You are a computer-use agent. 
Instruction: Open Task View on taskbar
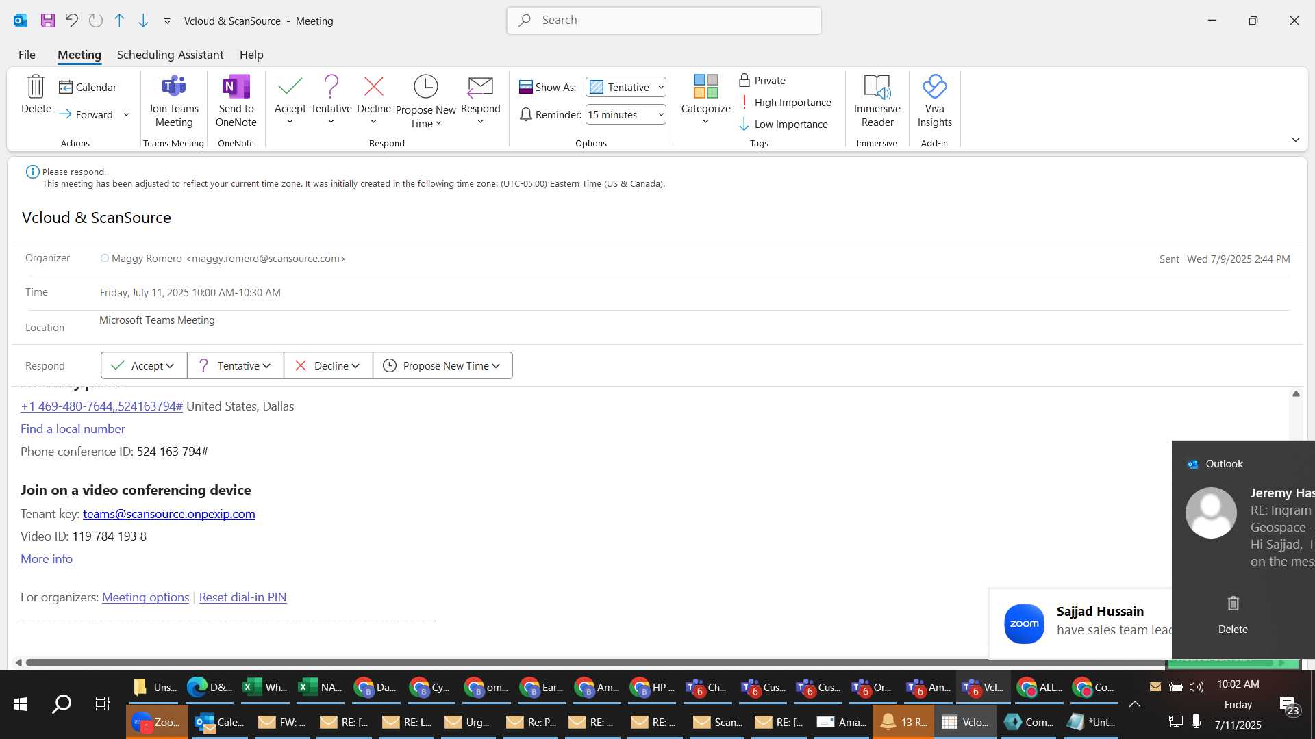102,703
